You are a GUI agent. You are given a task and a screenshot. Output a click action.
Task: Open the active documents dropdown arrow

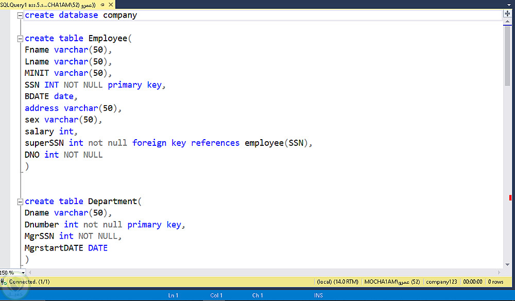coord(509,5)
